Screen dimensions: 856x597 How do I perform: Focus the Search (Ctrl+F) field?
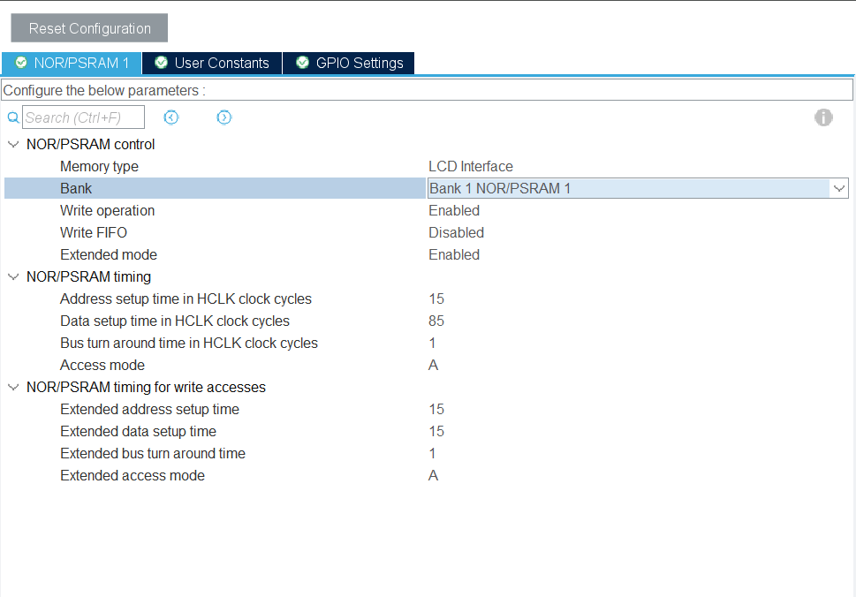click(83, 117)
